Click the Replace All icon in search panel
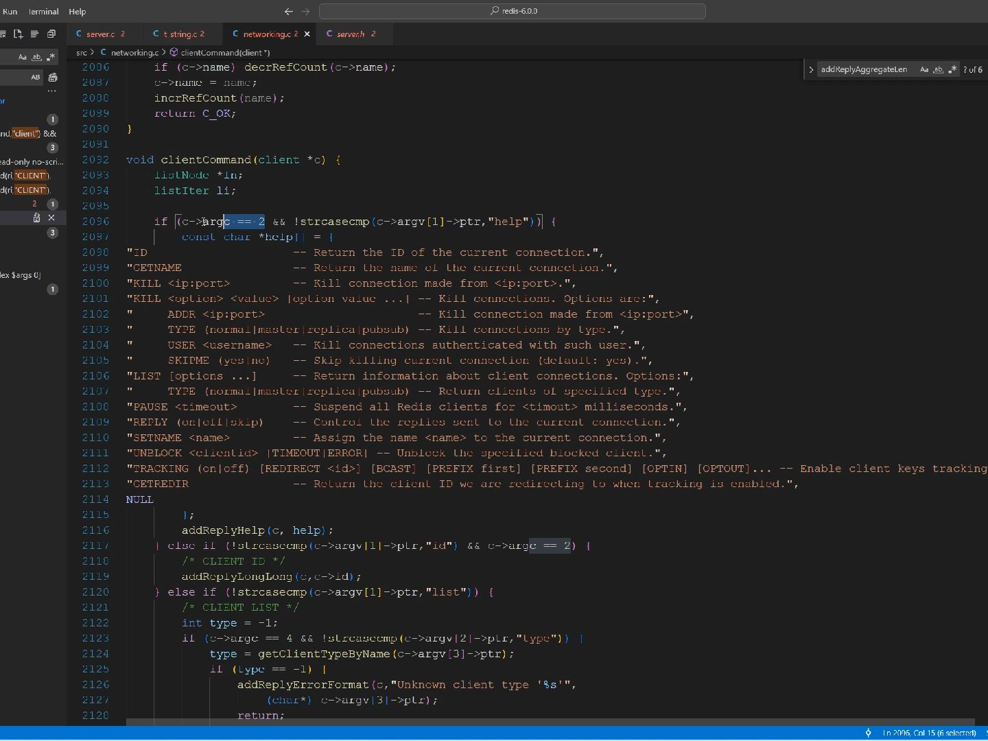This screenshot has height=741, width=988. pos(53,78)
